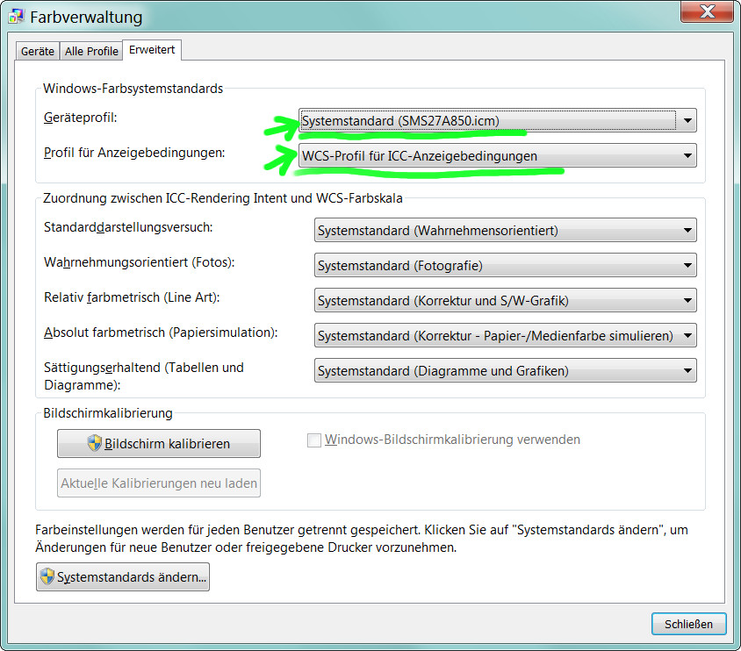
Task: Expand Wahrnehmungsorientiert (Fotos) dropdown
Action: pyautogui.click(x=505, y=266)
